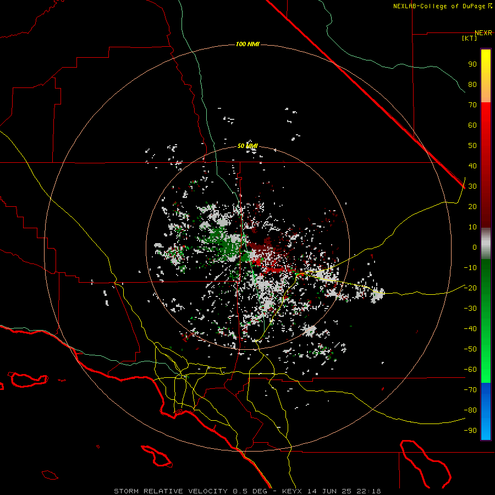
Task: Click the -10 value on the velocity scale
Action: (x=470, y=268)
